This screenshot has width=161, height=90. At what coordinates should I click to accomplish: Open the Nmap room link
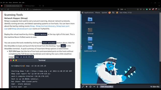tap(32, 26)
